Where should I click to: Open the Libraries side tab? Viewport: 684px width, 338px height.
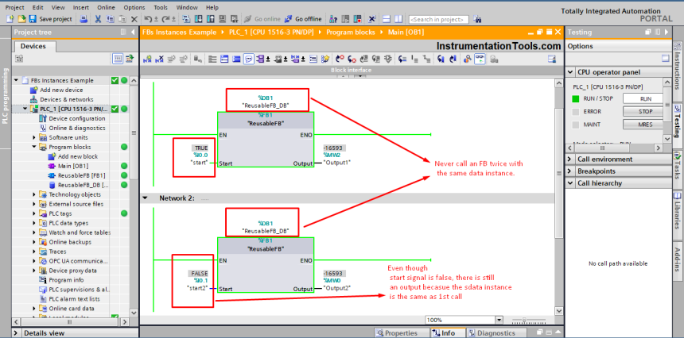[x=678, y=211]
